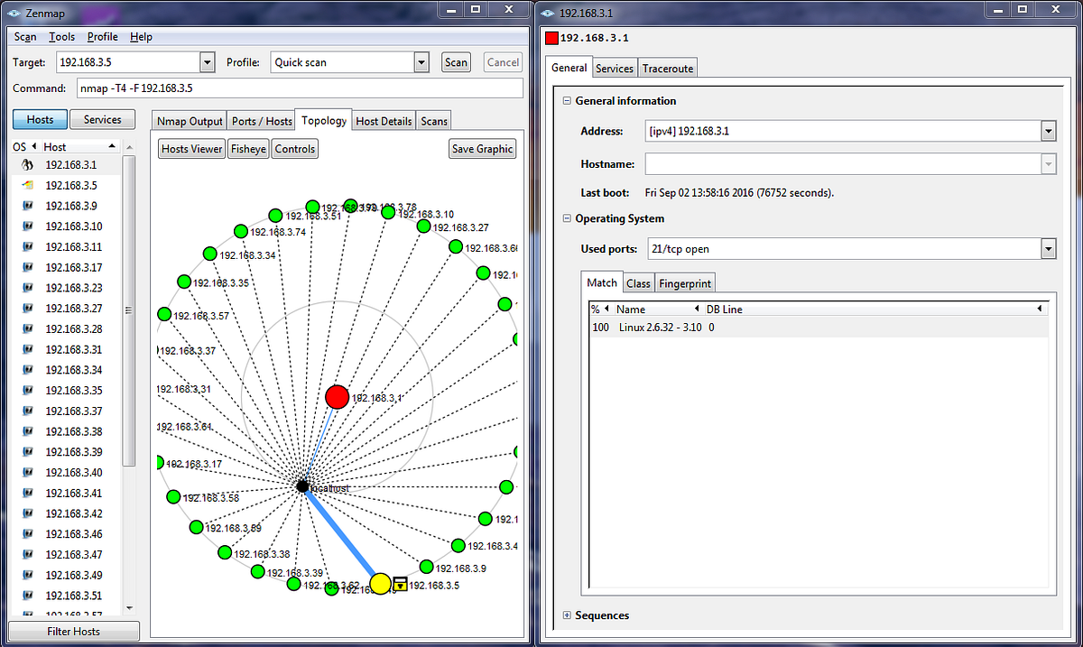Click the green node for 192.168.3.38
Viewport: 1083px width, 647px height.
click(225, 552)
